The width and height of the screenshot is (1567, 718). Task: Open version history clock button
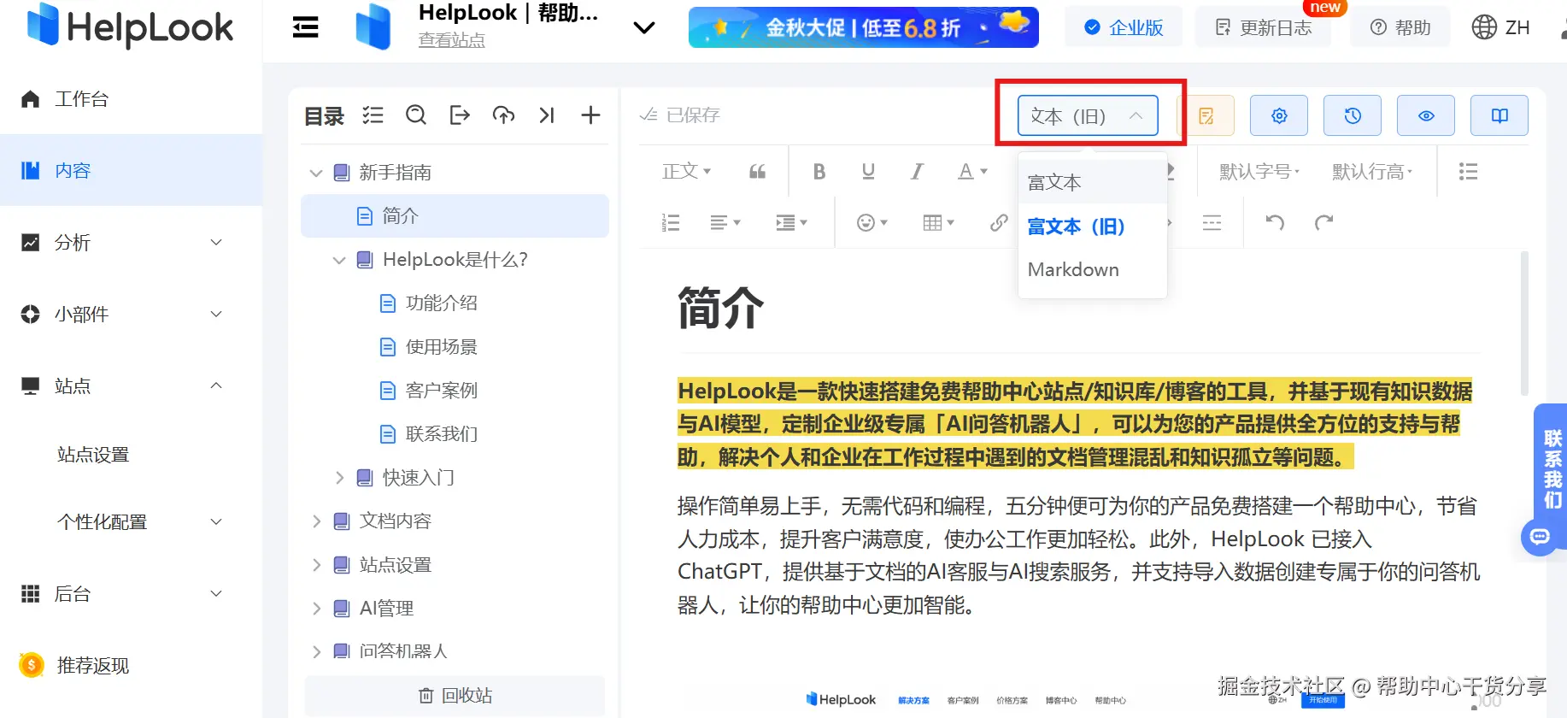pos(1353,115)
